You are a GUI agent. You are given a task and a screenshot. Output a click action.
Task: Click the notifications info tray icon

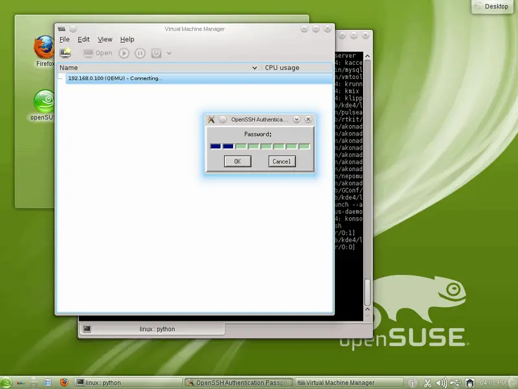click(412, 383)
